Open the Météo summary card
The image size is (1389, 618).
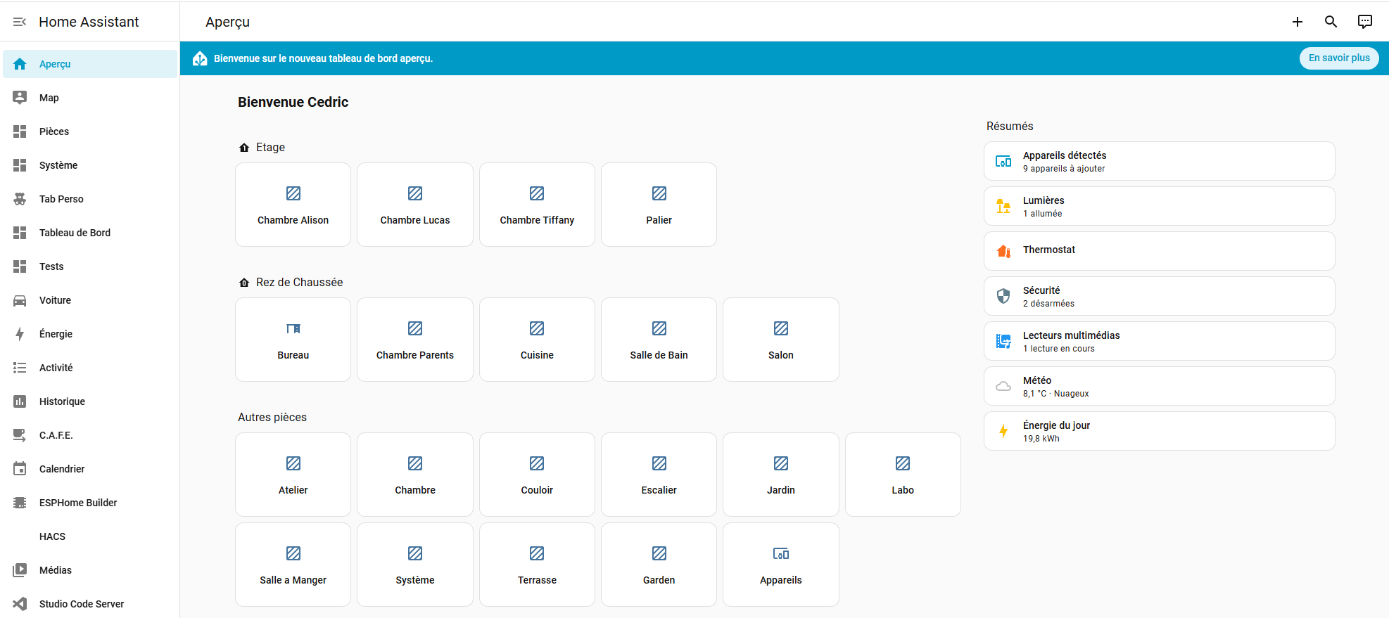[x=1159, y=386]
